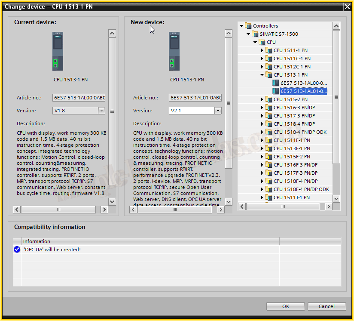Open the new device Version dropdown
The width and height of the screenshot is (354, 321).
[x=218, y=111]
